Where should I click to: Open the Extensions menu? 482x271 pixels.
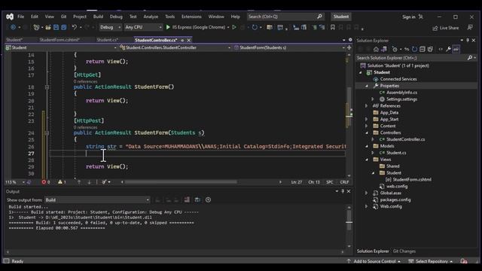click(191, 17)
